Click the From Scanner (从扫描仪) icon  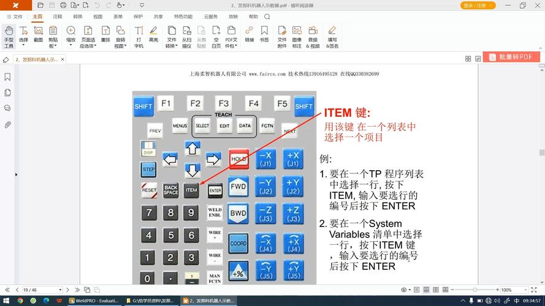click(x=186, y=31)
